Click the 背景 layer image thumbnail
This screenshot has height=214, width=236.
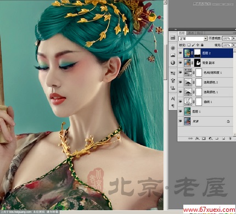[x=188, y=121]
